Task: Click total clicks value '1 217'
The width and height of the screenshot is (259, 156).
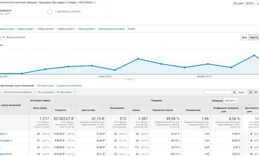Action: [x=44, y=119]
